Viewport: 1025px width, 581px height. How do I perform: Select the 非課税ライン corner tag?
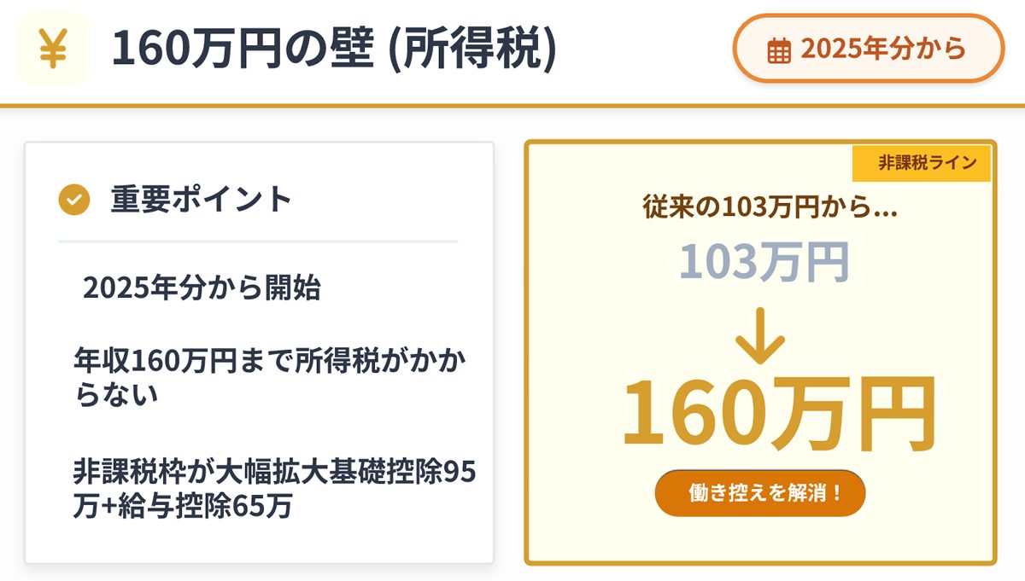921,163
